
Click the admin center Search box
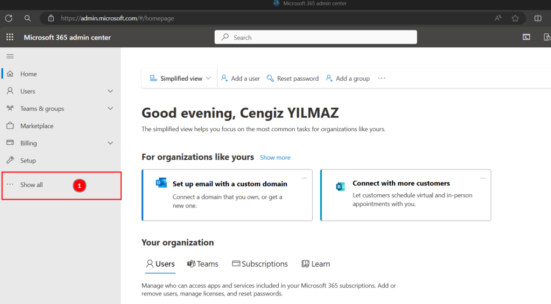pyautogui.click(x=316, y=37)
